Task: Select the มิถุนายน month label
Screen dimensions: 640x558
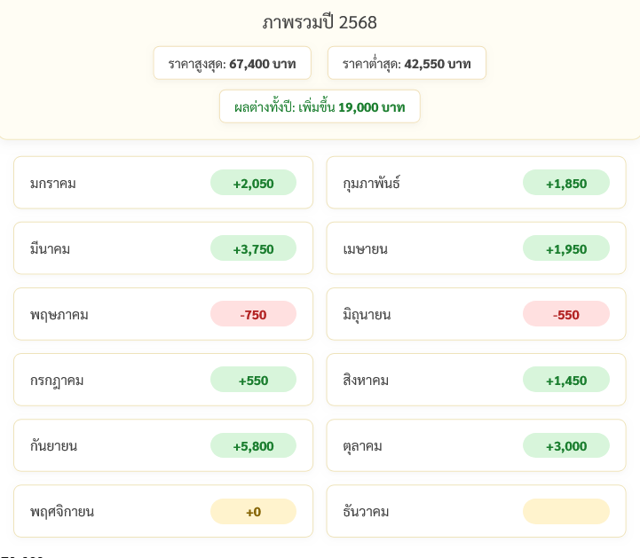Action: [x=367, y=315]
